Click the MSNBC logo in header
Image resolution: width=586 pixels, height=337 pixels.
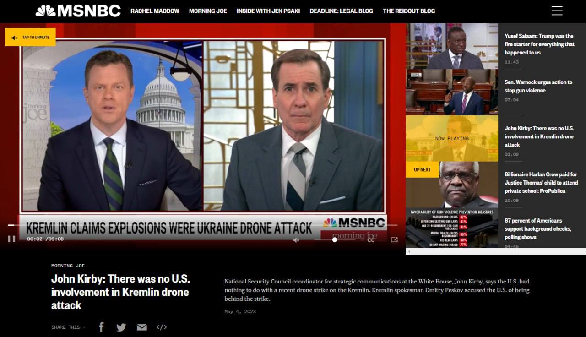pos(78,11)
